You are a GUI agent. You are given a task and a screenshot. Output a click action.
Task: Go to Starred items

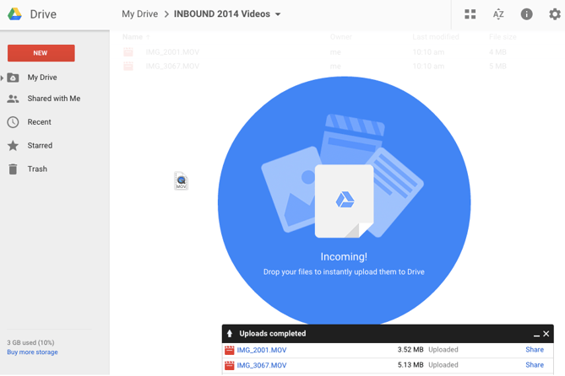tap(40, 146)
